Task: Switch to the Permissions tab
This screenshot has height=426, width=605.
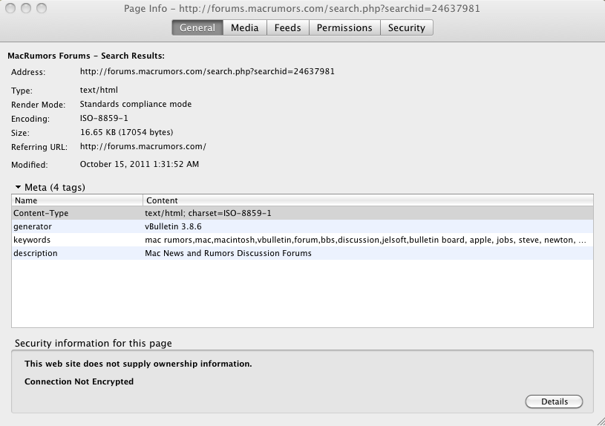Action: pyautogui.click(x=344, y=27)
